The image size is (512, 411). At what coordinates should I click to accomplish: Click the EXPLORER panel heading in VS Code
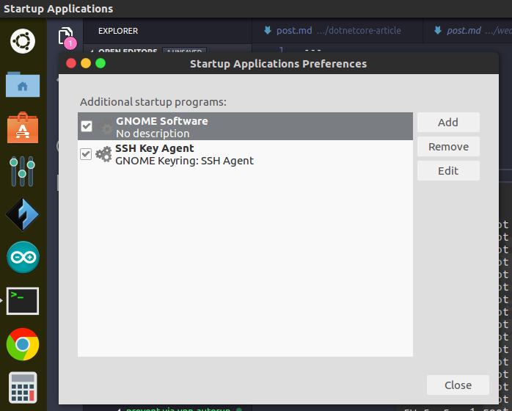(118, 31)
